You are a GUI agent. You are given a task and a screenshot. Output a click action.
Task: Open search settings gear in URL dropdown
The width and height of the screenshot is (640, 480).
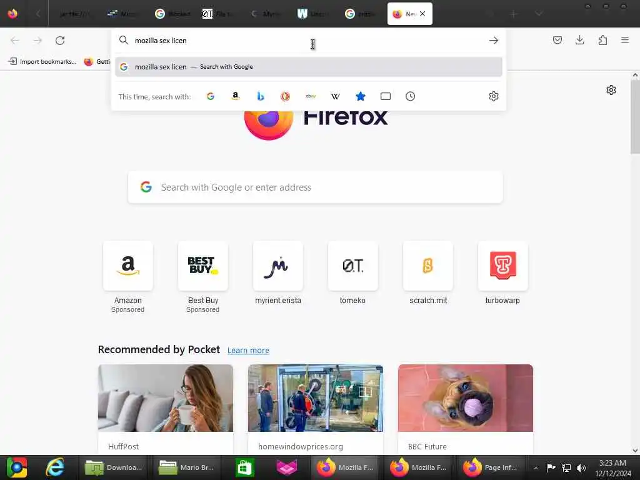(x=494, y=96)
